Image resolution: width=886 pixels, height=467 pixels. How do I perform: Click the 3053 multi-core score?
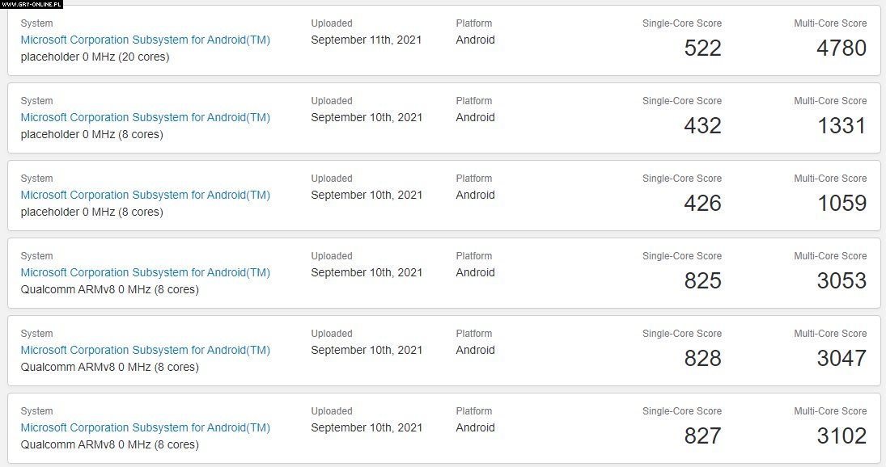pos(841,280)
